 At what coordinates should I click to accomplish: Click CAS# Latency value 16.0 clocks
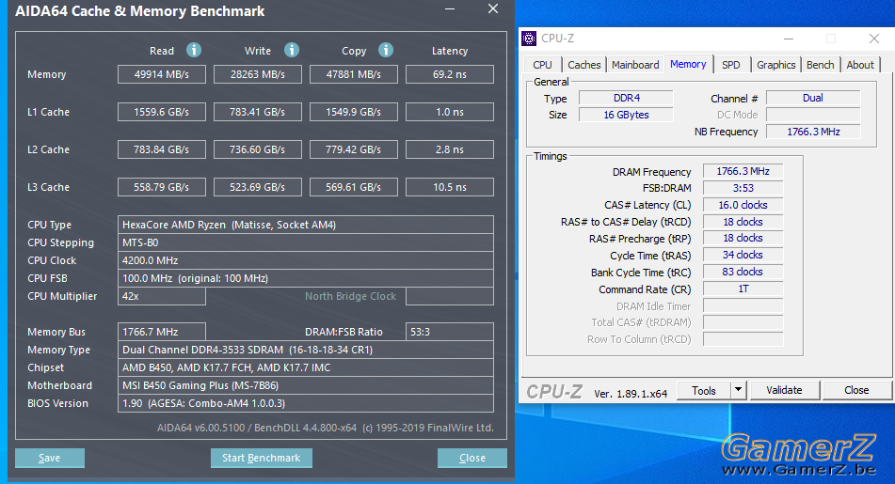743,205
